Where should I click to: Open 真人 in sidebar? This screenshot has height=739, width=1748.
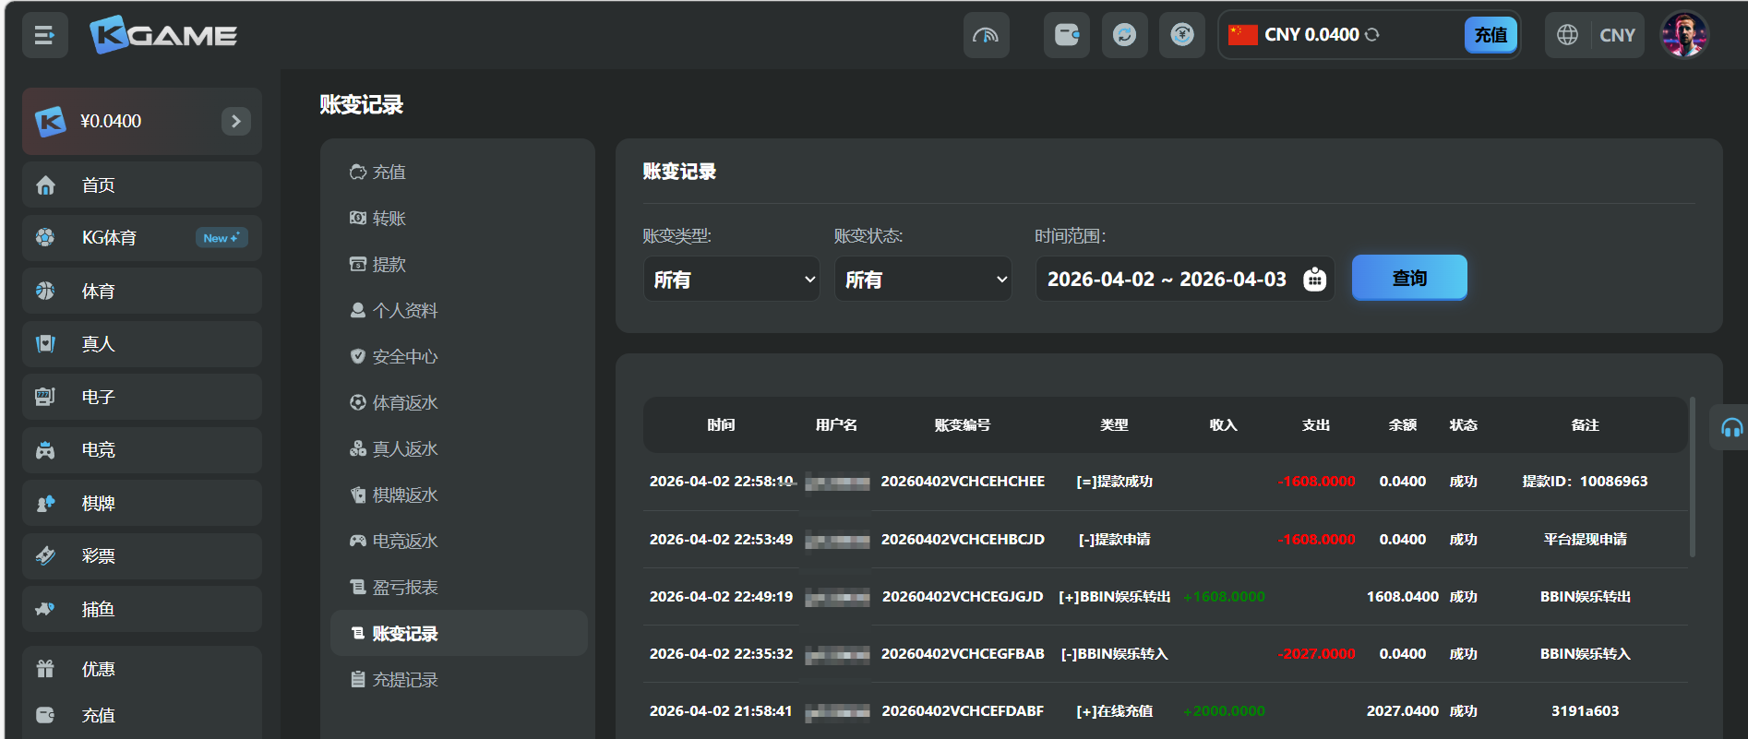(x=142, y=344)
